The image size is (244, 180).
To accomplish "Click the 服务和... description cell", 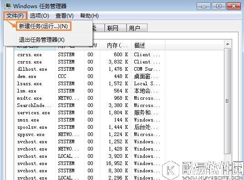I will (146, 113).
